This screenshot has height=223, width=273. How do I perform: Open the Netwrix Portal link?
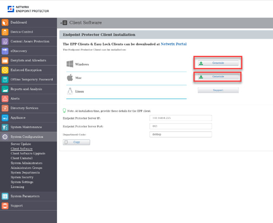(174, 44)
